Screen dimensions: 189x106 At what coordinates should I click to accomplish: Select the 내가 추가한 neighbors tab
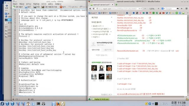96,50
